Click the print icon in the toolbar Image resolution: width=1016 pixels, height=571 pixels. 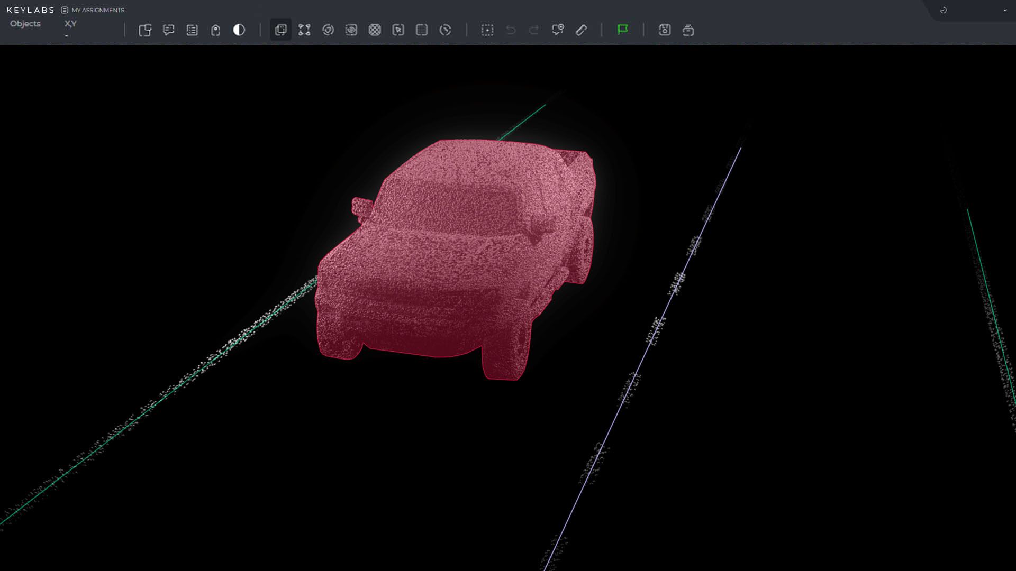688,30
